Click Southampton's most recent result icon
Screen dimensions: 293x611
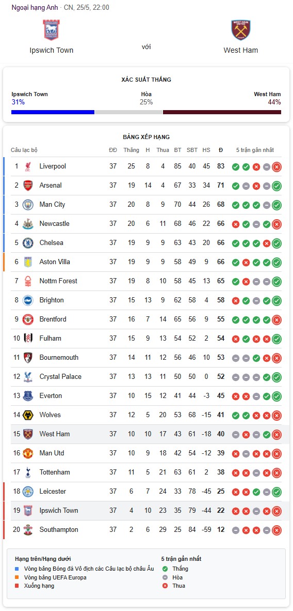point(276,530)
